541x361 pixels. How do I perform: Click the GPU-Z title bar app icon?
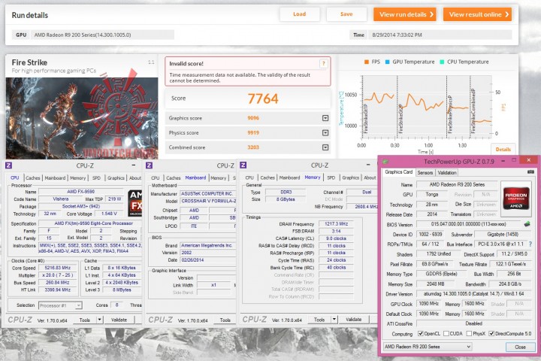pos(385,162)
